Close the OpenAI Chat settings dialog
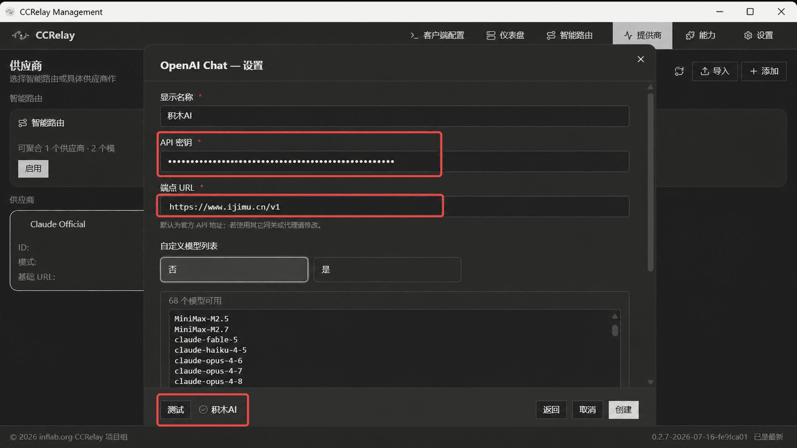The image size is (797, 448). coord(641,59)
